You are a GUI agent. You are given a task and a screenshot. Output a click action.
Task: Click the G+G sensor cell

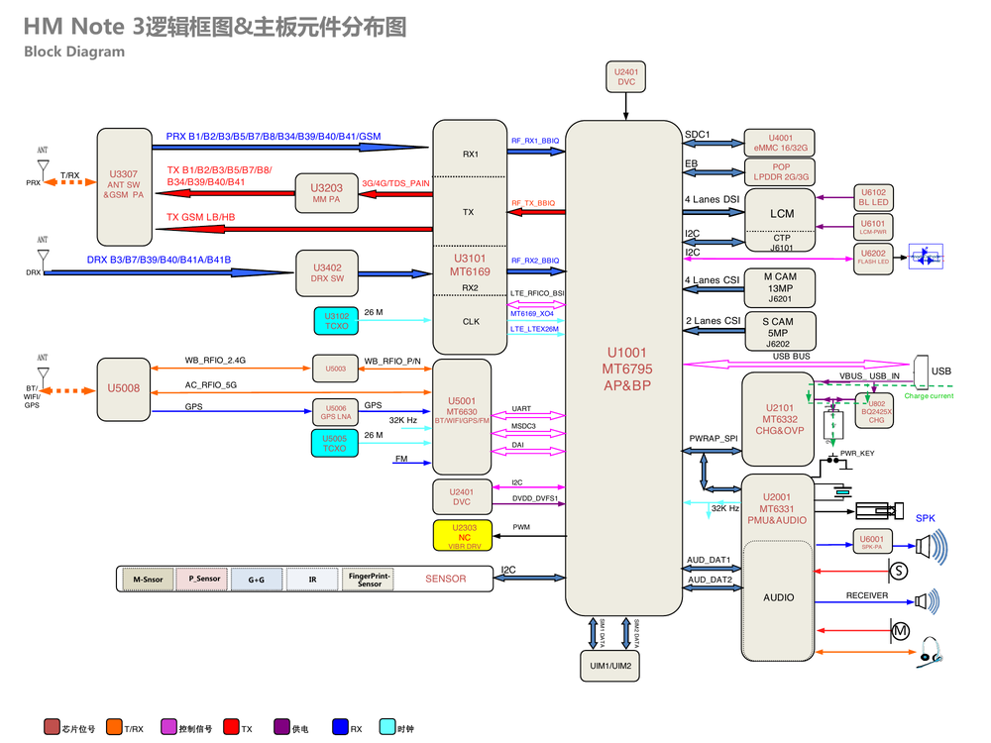point(257,580)
